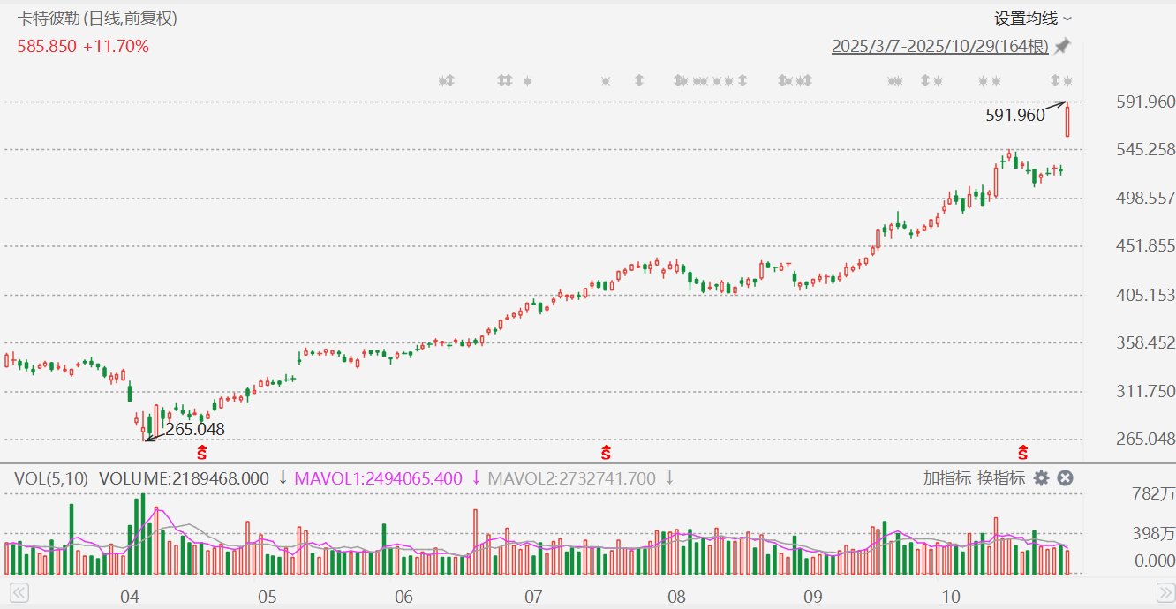Close the VOL indicator panel

pos(1065,478)
